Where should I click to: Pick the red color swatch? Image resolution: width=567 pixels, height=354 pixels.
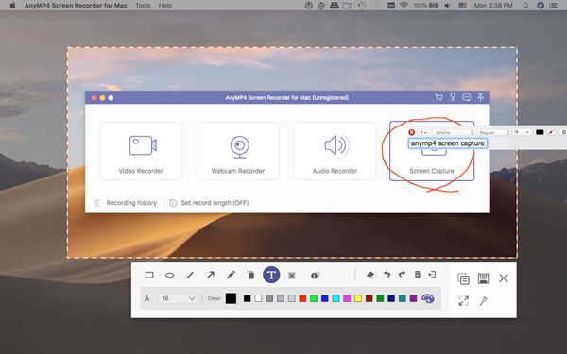click(302, 298)
